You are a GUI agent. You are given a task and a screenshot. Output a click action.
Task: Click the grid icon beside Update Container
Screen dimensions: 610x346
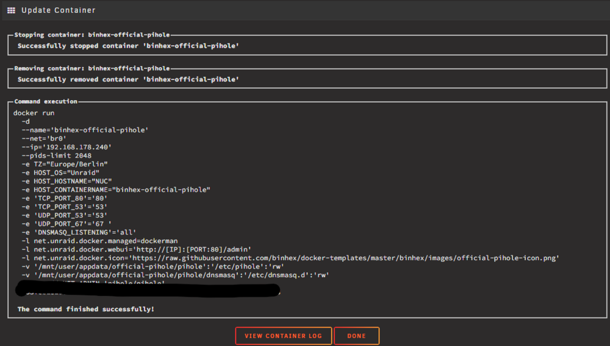[x=11, y=10]
